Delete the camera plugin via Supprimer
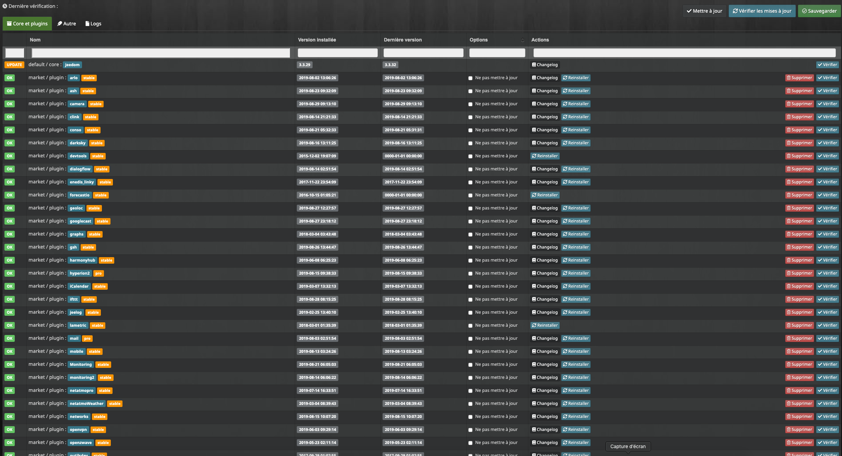842x456 pixels. click(x=799, y=104)
